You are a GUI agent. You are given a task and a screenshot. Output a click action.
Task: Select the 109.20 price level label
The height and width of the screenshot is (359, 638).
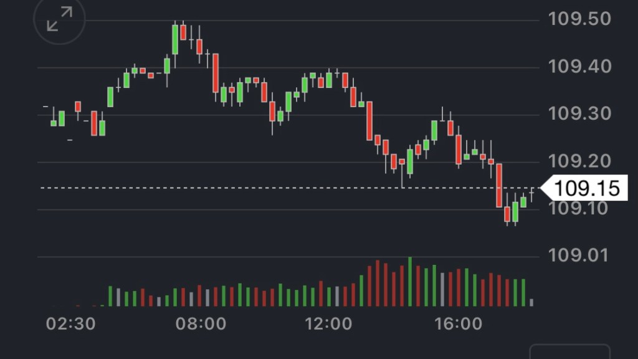click(x=579, y=161)
